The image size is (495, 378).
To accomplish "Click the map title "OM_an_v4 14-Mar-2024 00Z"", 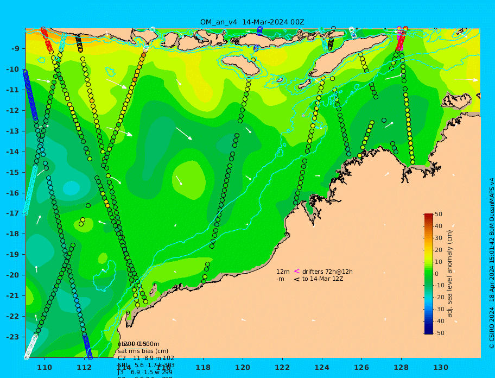I will coord(252,22).
